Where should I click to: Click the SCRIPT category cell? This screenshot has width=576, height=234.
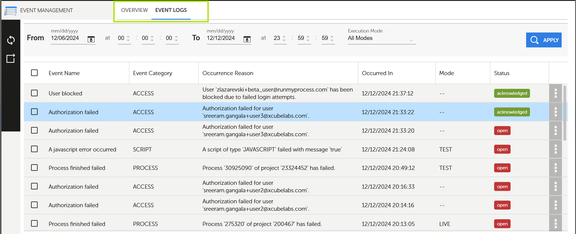(x=142, y=149)
